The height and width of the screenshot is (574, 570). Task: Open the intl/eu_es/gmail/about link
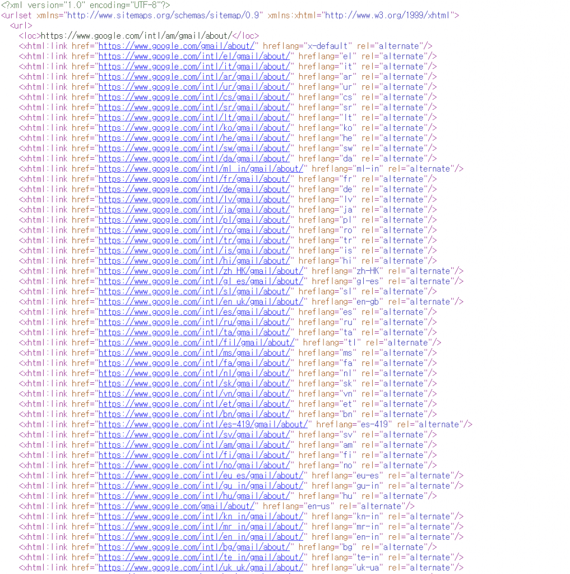(201, 476)
